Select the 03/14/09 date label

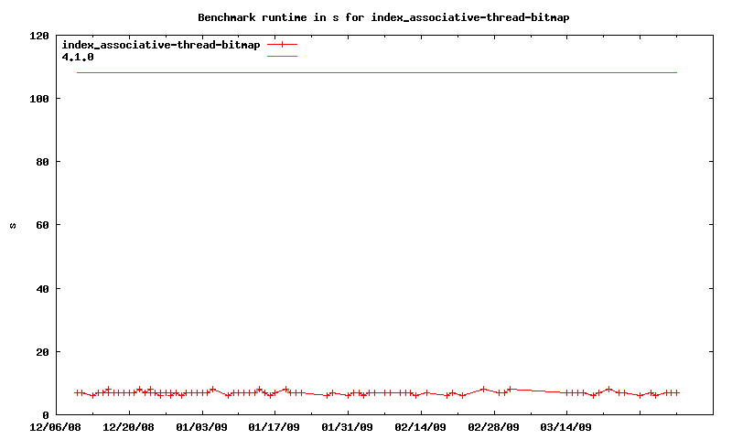coord(565,426)
